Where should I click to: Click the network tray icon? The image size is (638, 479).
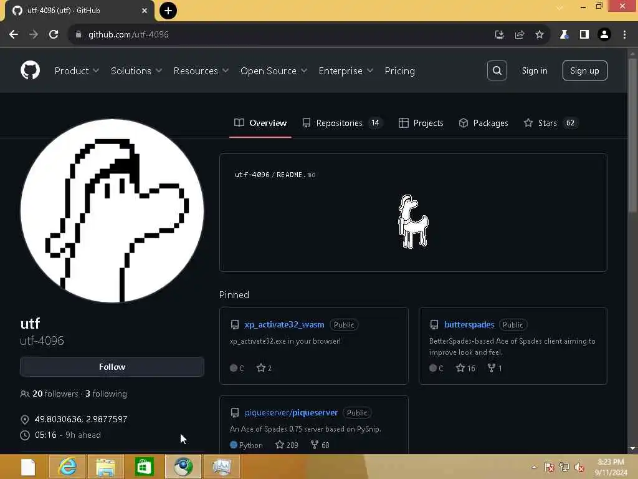coord(564,467)
